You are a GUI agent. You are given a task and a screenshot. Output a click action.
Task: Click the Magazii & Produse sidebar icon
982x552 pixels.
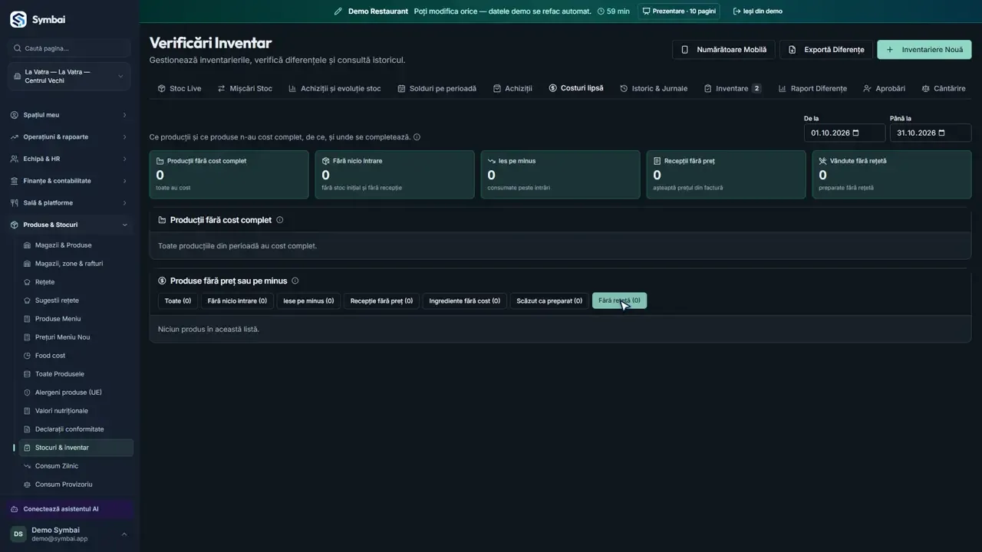point(28,245)
